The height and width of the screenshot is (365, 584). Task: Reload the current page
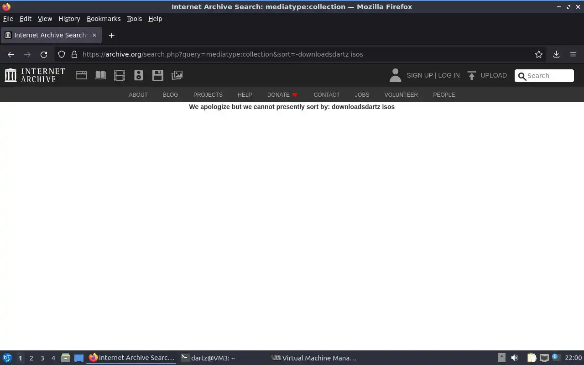(x=44, y=54)
